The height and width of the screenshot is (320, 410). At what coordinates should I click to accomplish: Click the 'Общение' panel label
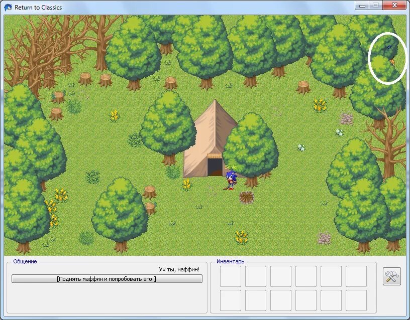point(25,261)
